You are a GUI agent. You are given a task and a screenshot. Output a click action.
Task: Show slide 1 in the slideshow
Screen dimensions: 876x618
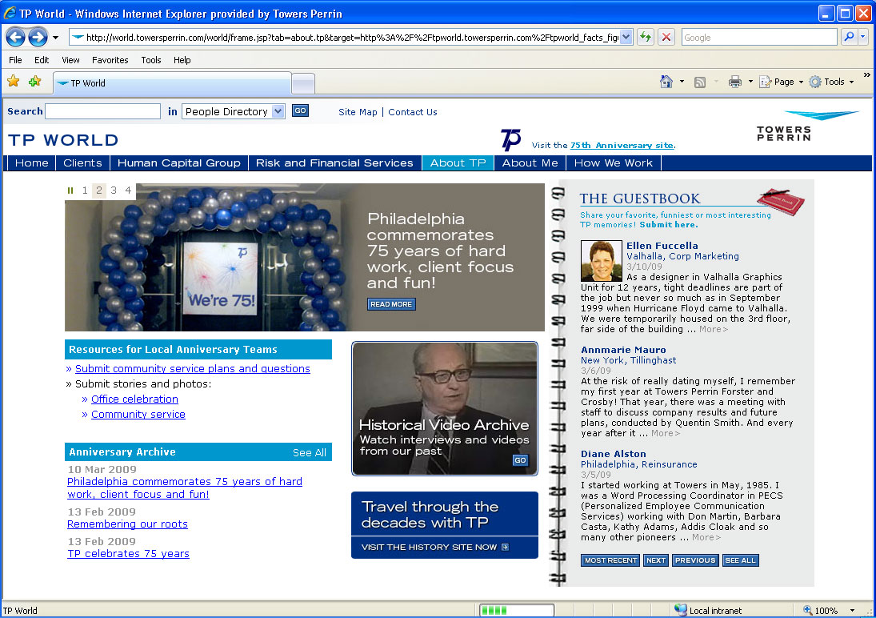click(x=84, y=191)
